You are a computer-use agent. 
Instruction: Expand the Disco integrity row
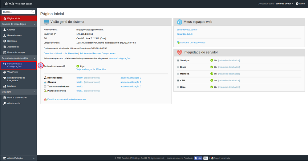(178, 67)
